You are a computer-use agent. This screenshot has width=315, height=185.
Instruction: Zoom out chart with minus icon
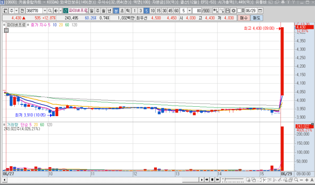301,180
